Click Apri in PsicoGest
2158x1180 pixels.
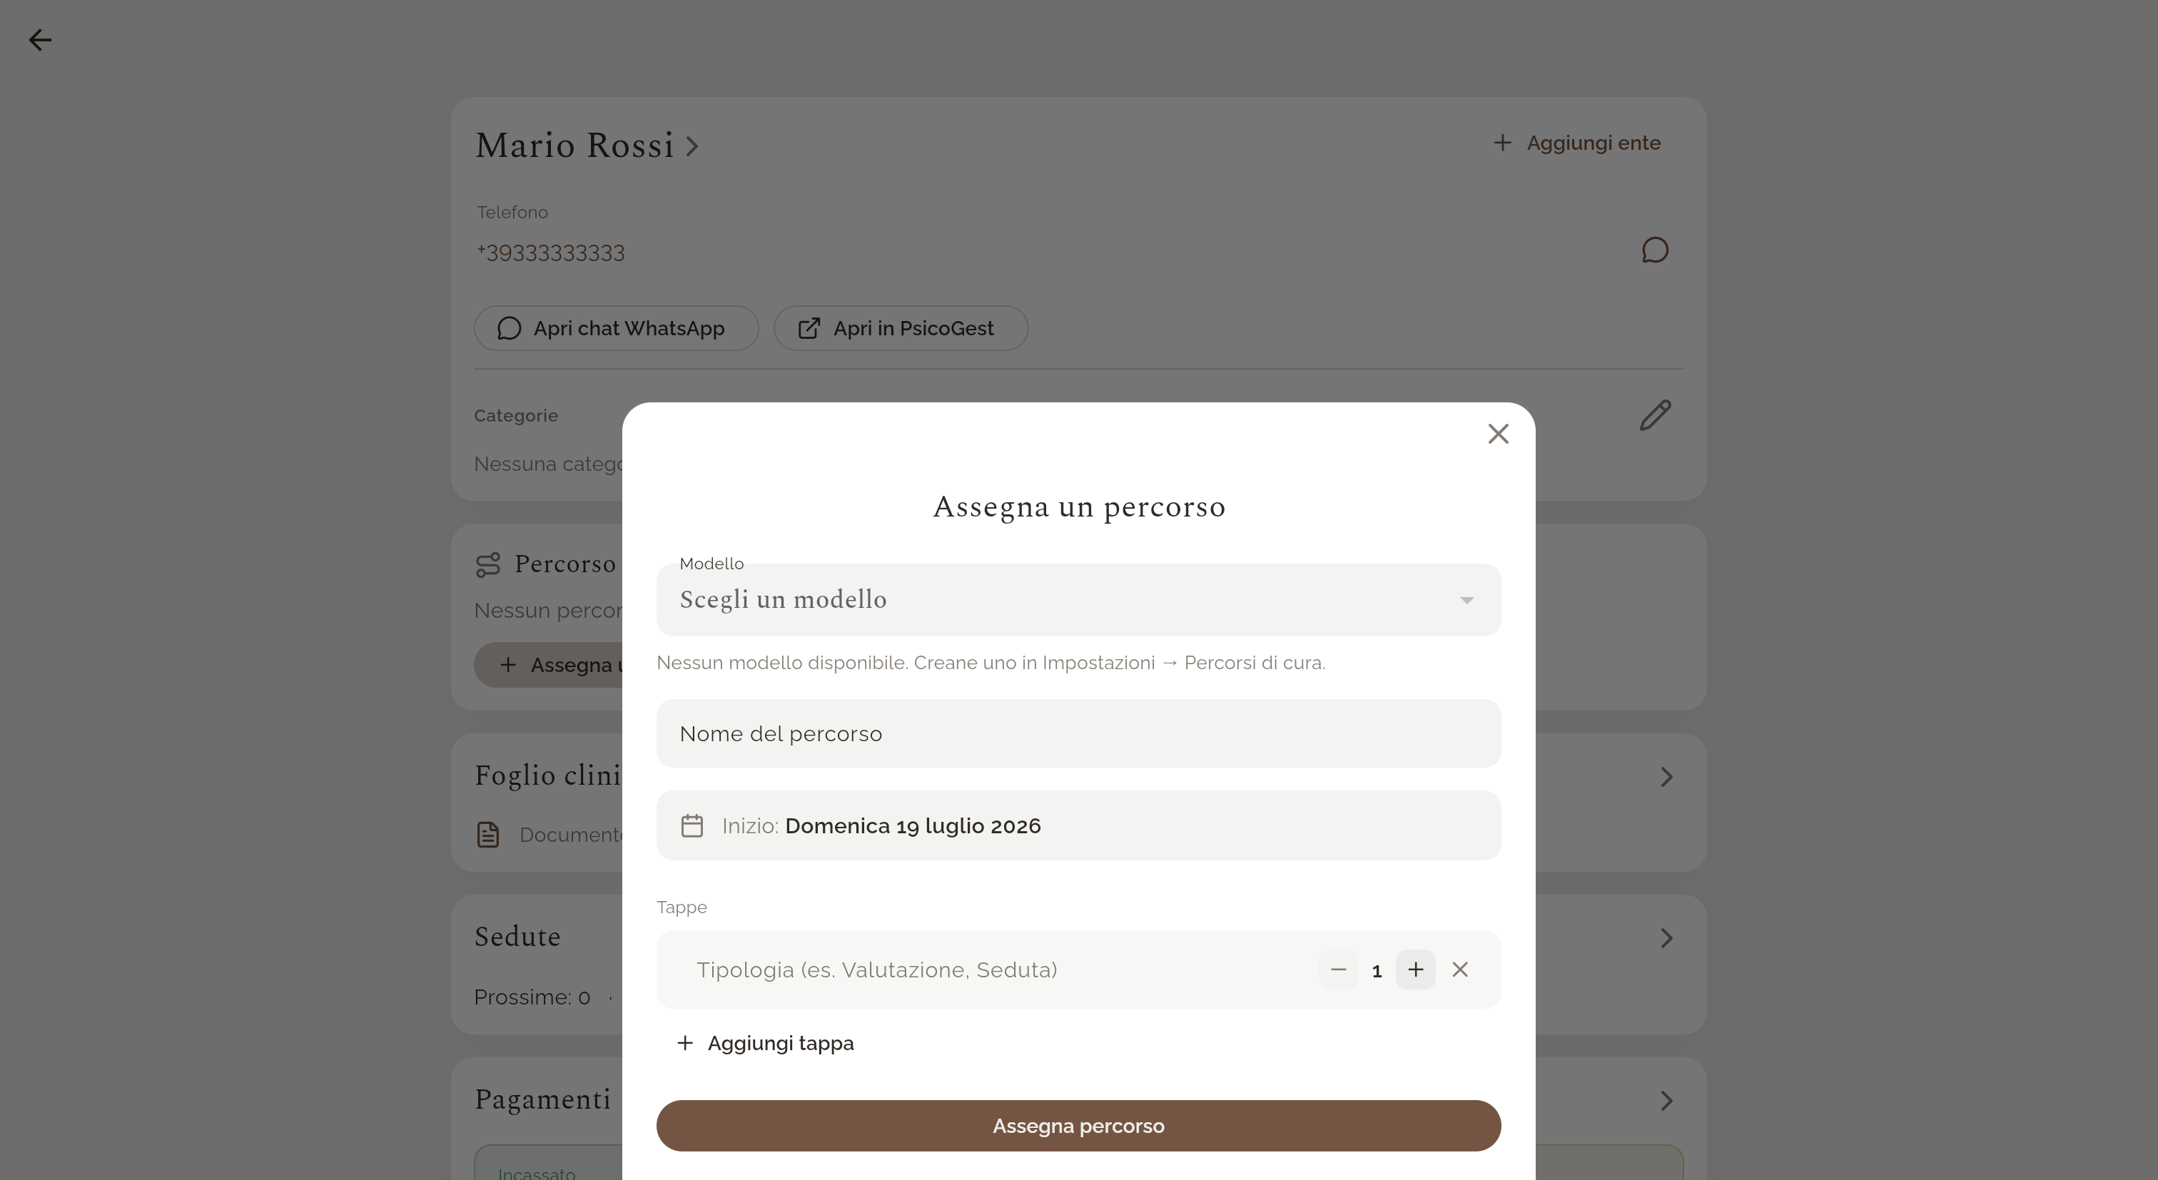pos(901,328)
